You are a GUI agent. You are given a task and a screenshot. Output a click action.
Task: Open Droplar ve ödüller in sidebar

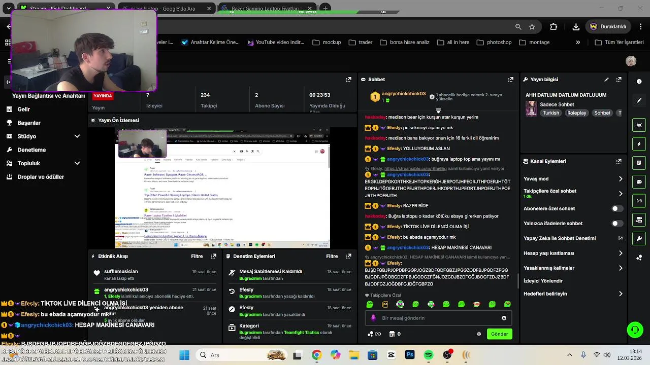tap(35, 177)
